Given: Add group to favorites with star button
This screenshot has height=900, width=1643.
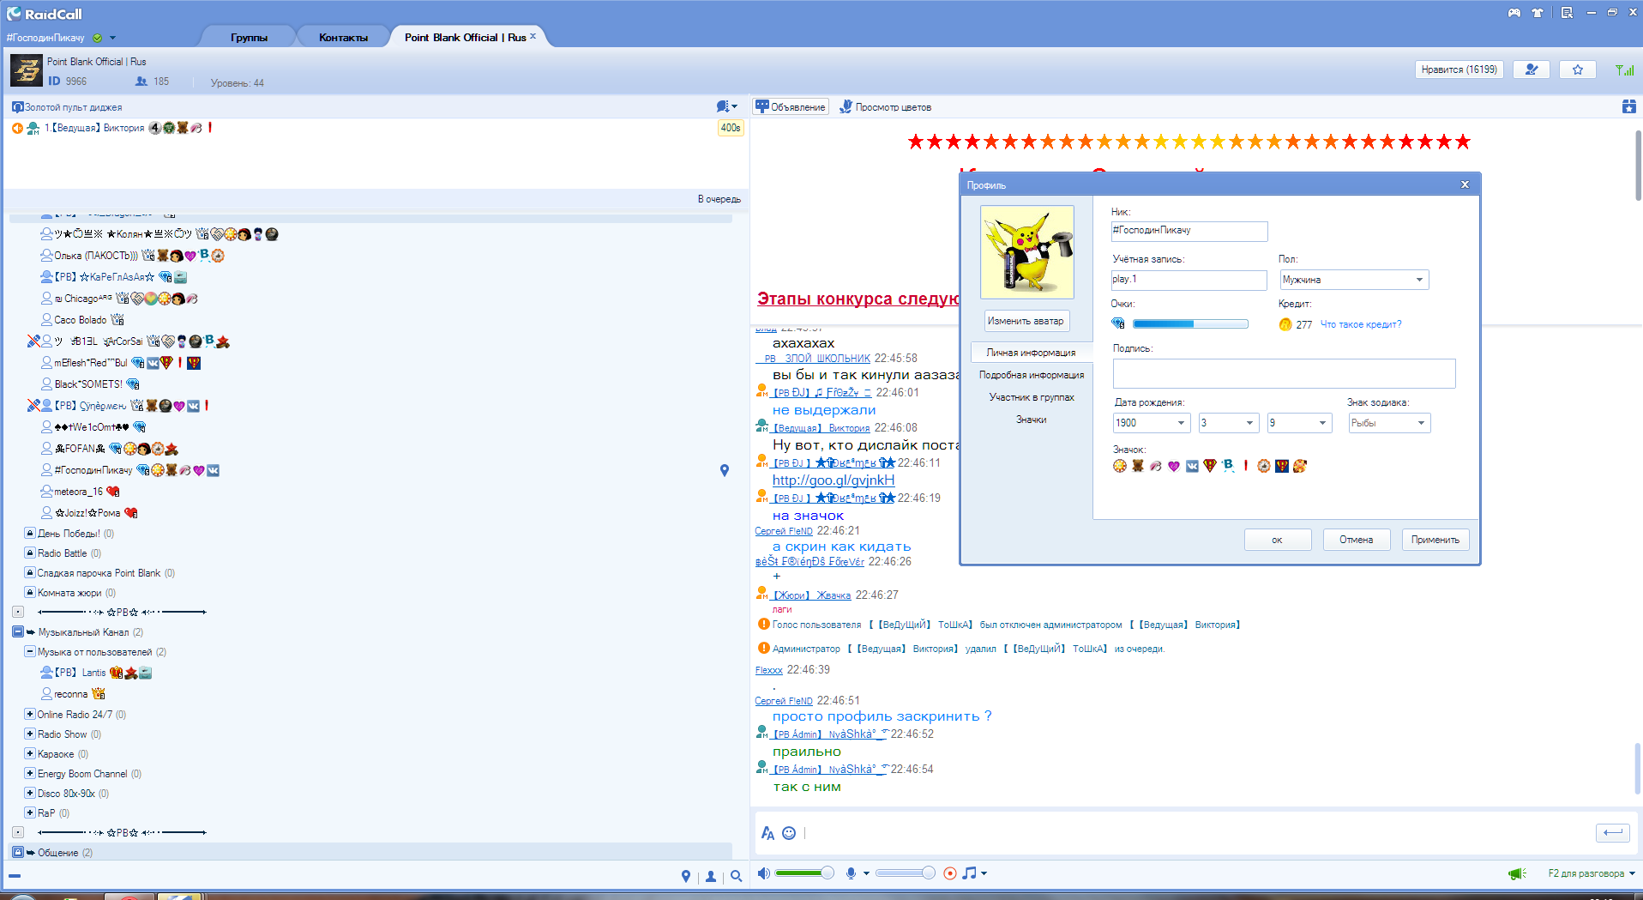Looking at the screenshot, I should (x=1578, y=69).
